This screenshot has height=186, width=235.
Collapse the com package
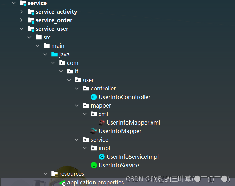point(53,63)
